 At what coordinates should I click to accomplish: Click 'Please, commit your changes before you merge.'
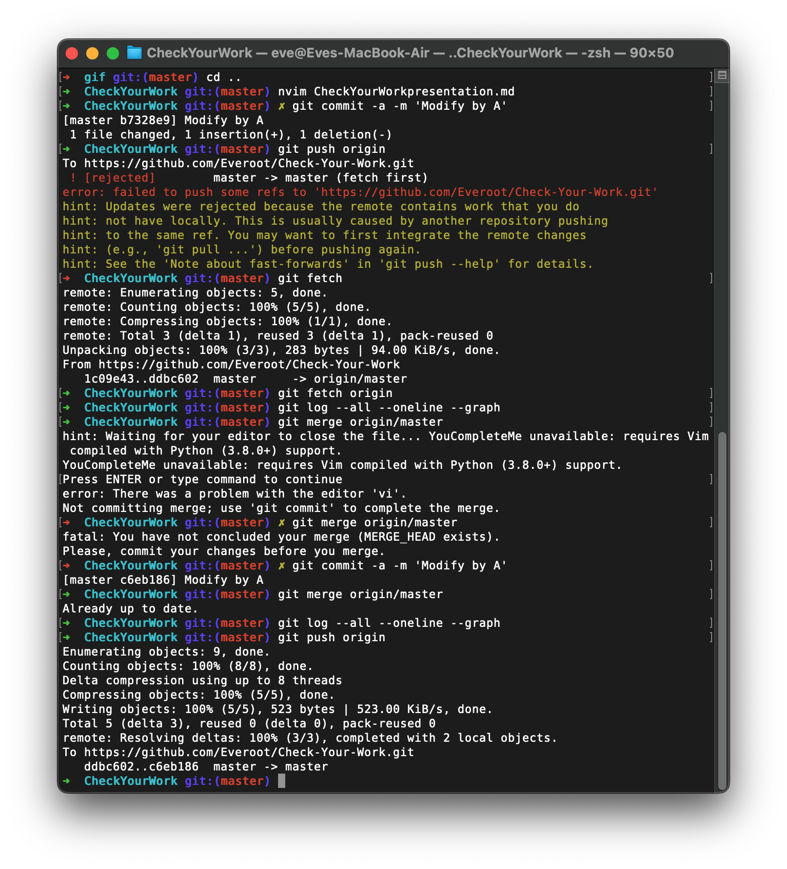point(224,551)
